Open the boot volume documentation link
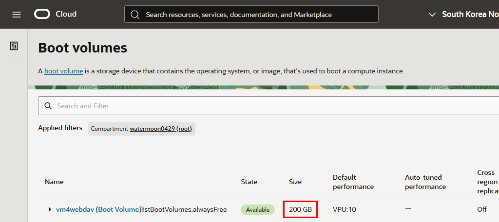This screenshot has width=499, height=222. tap(63, 71)
